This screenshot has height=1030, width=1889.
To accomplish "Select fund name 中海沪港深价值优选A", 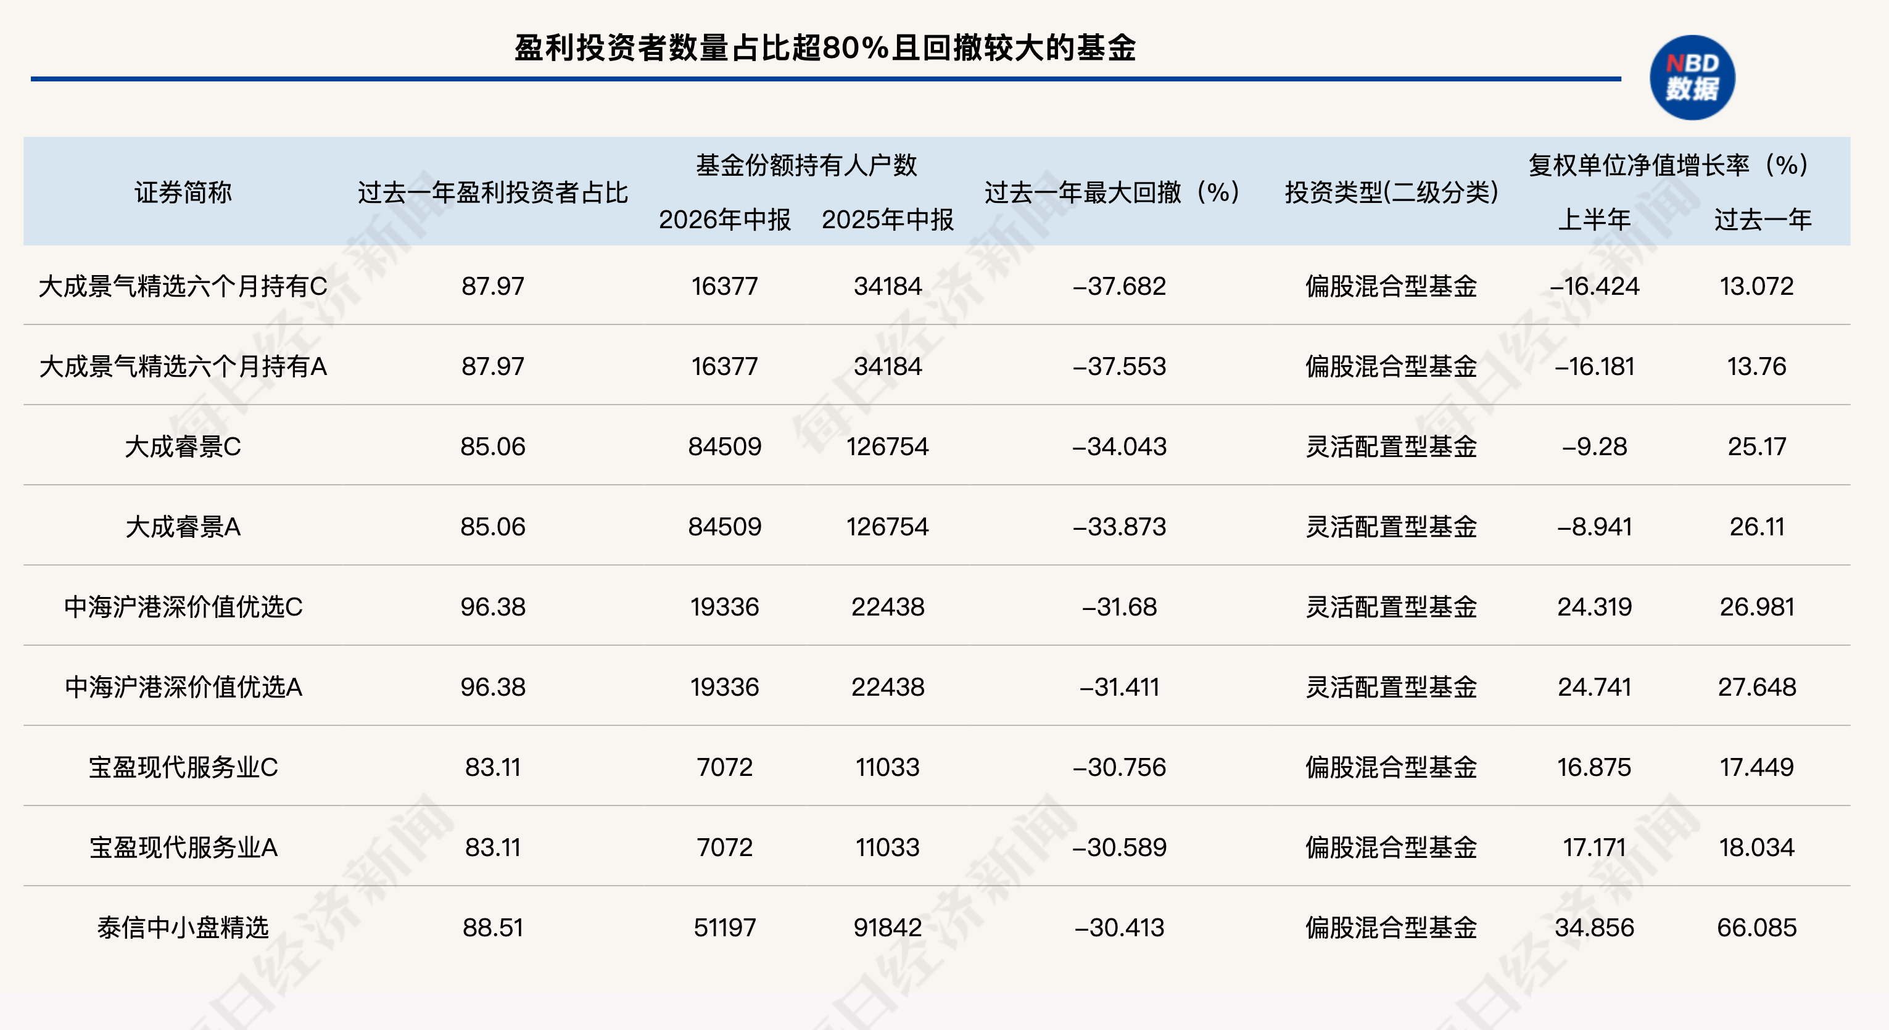I will (x=183, y=687).
